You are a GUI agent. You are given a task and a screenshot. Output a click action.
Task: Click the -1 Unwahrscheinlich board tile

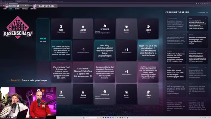pyautogui.click(x=83, y=51)
